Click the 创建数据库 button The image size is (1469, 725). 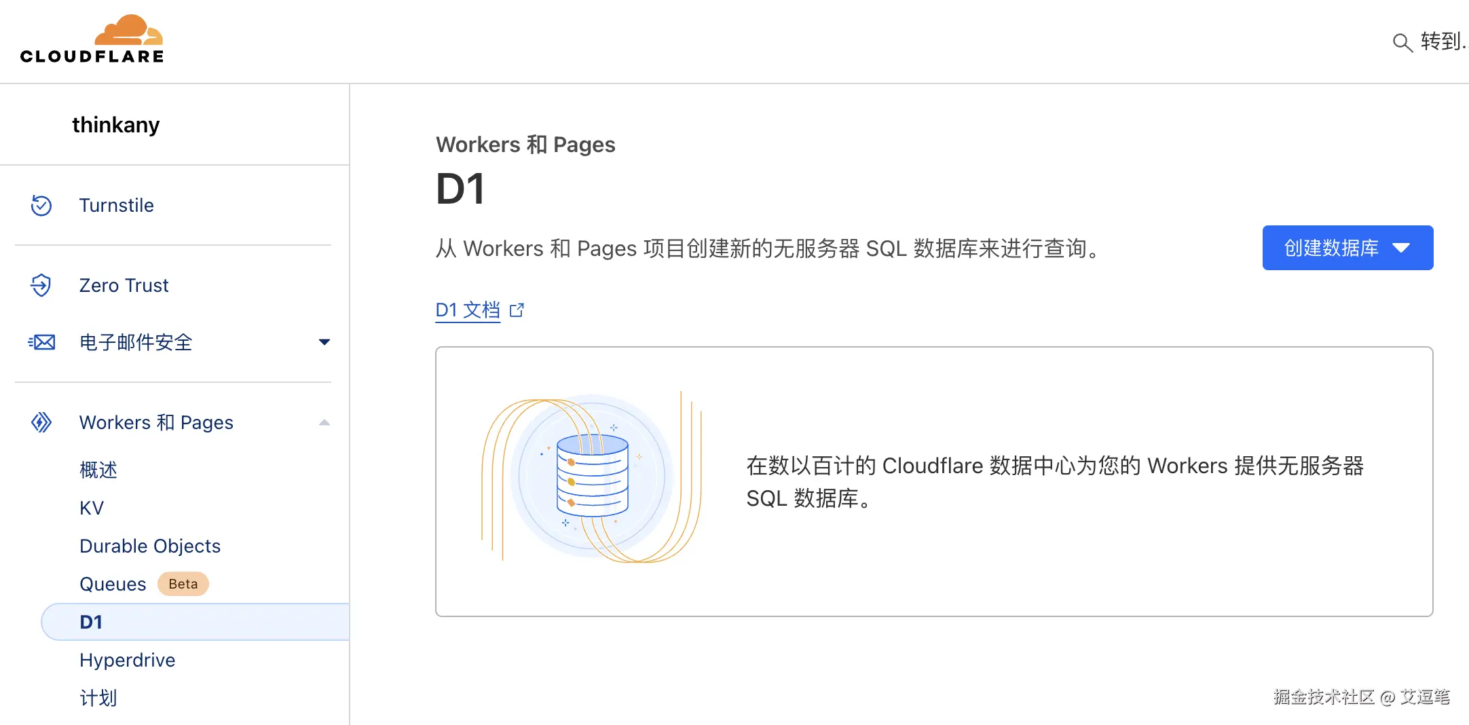pos(1347,248)
